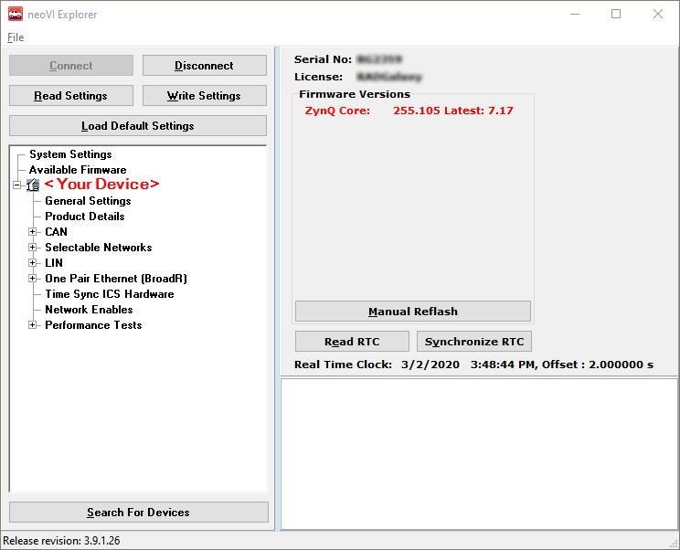Open Product Details
Image resolution: width=680 pixels, height=550 pixels.
pyautogui.click(x=85, y=217)
